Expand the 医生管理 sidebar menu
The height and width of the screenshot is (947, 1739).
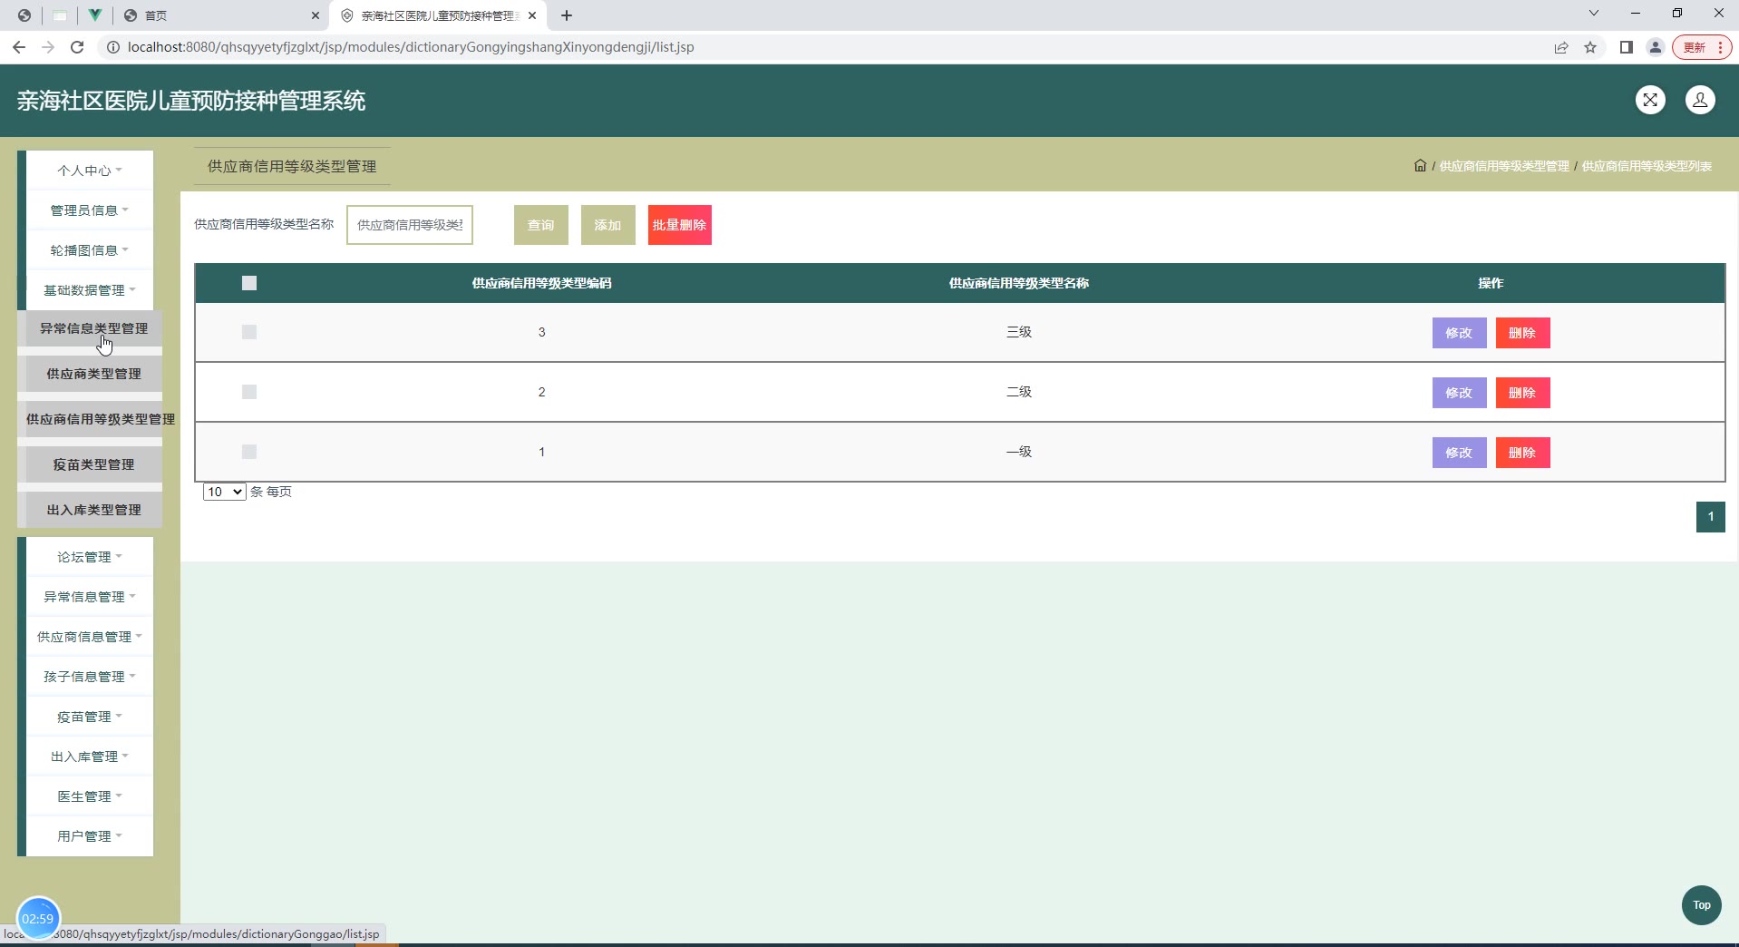[89, 796]
